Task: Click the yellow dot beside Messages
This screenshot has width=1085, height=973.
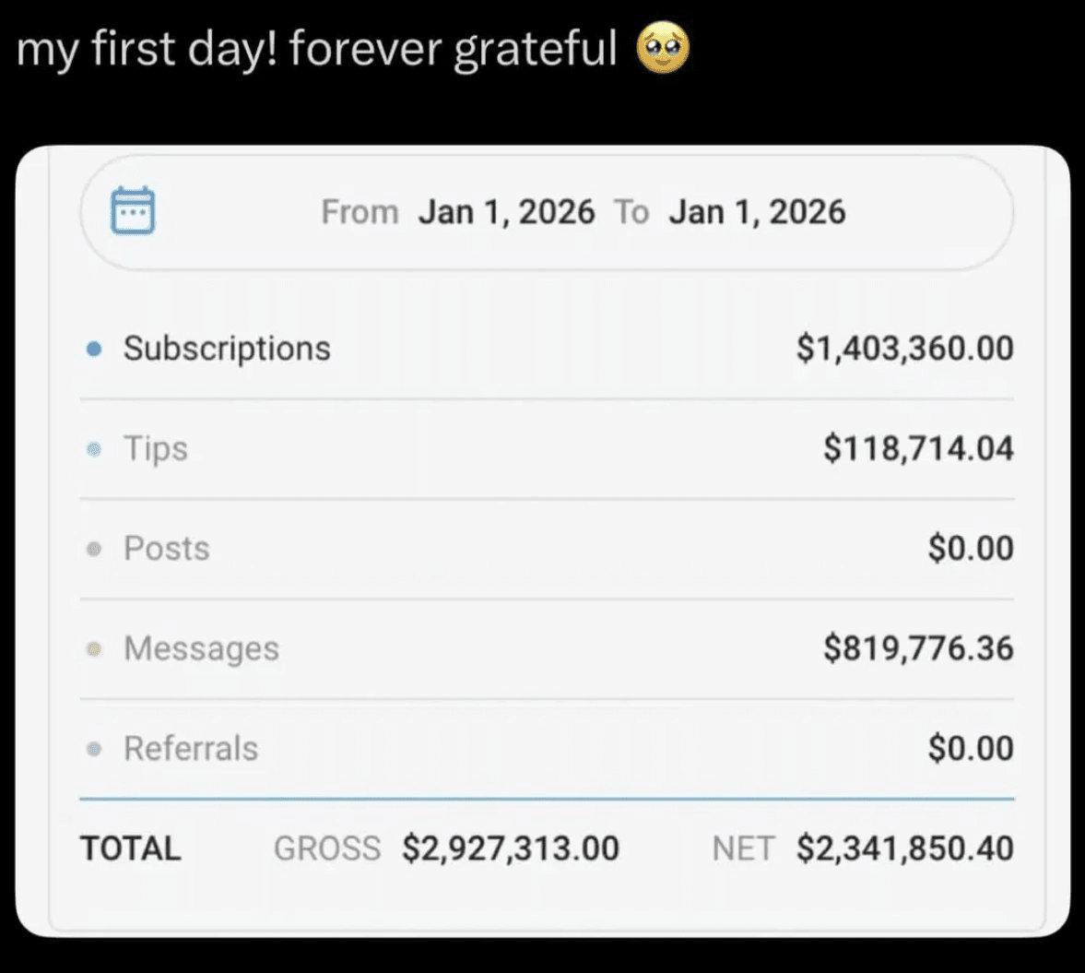Action: [x=93, y=649]
